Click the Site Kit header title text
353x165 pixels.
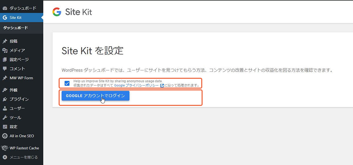point(79,12)
